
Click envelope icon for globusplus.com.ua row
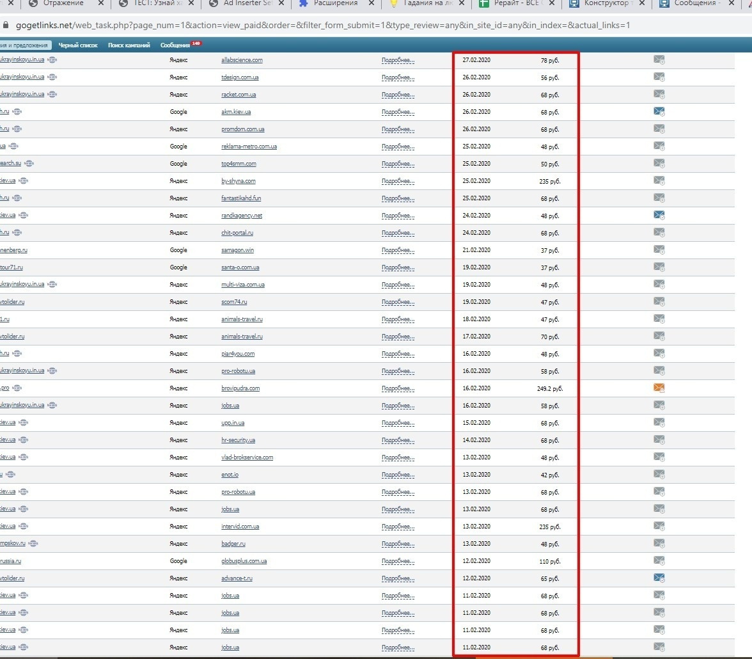(x=659, y=560)
